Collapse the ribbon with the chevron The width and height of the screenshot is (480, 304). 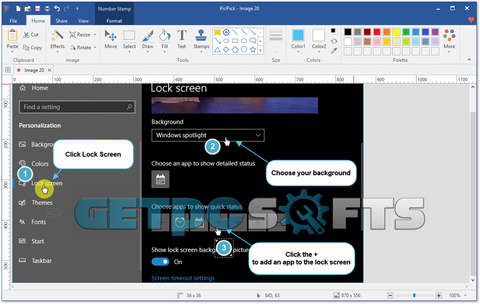[x=469, y=60]
